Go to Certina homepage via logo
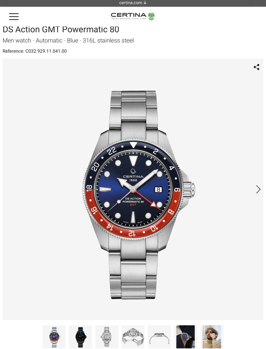The image size is (266, 349). (133, 16)
